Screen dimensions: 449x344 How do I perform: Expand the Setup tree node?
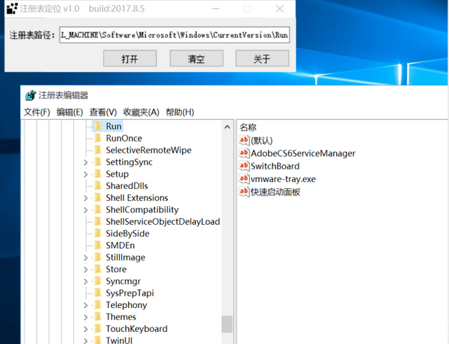[x=85, y=175]
